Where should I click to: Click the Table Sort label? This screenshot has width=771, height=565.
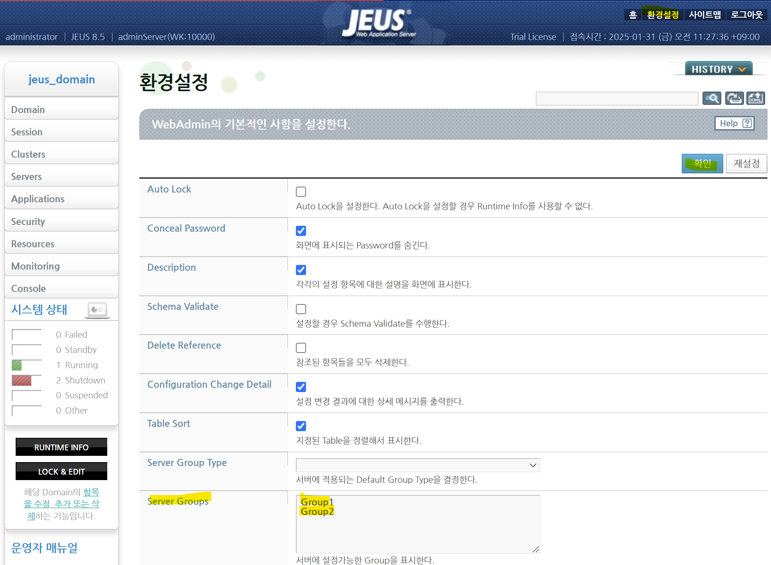169,423
